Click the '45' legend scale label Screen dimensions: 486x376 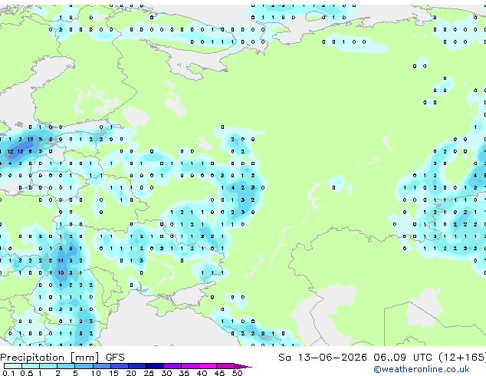click(x=219, y=373)
